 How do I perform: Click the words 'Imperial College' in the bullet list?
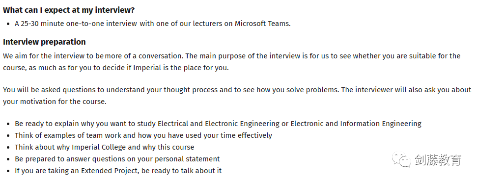99,147
